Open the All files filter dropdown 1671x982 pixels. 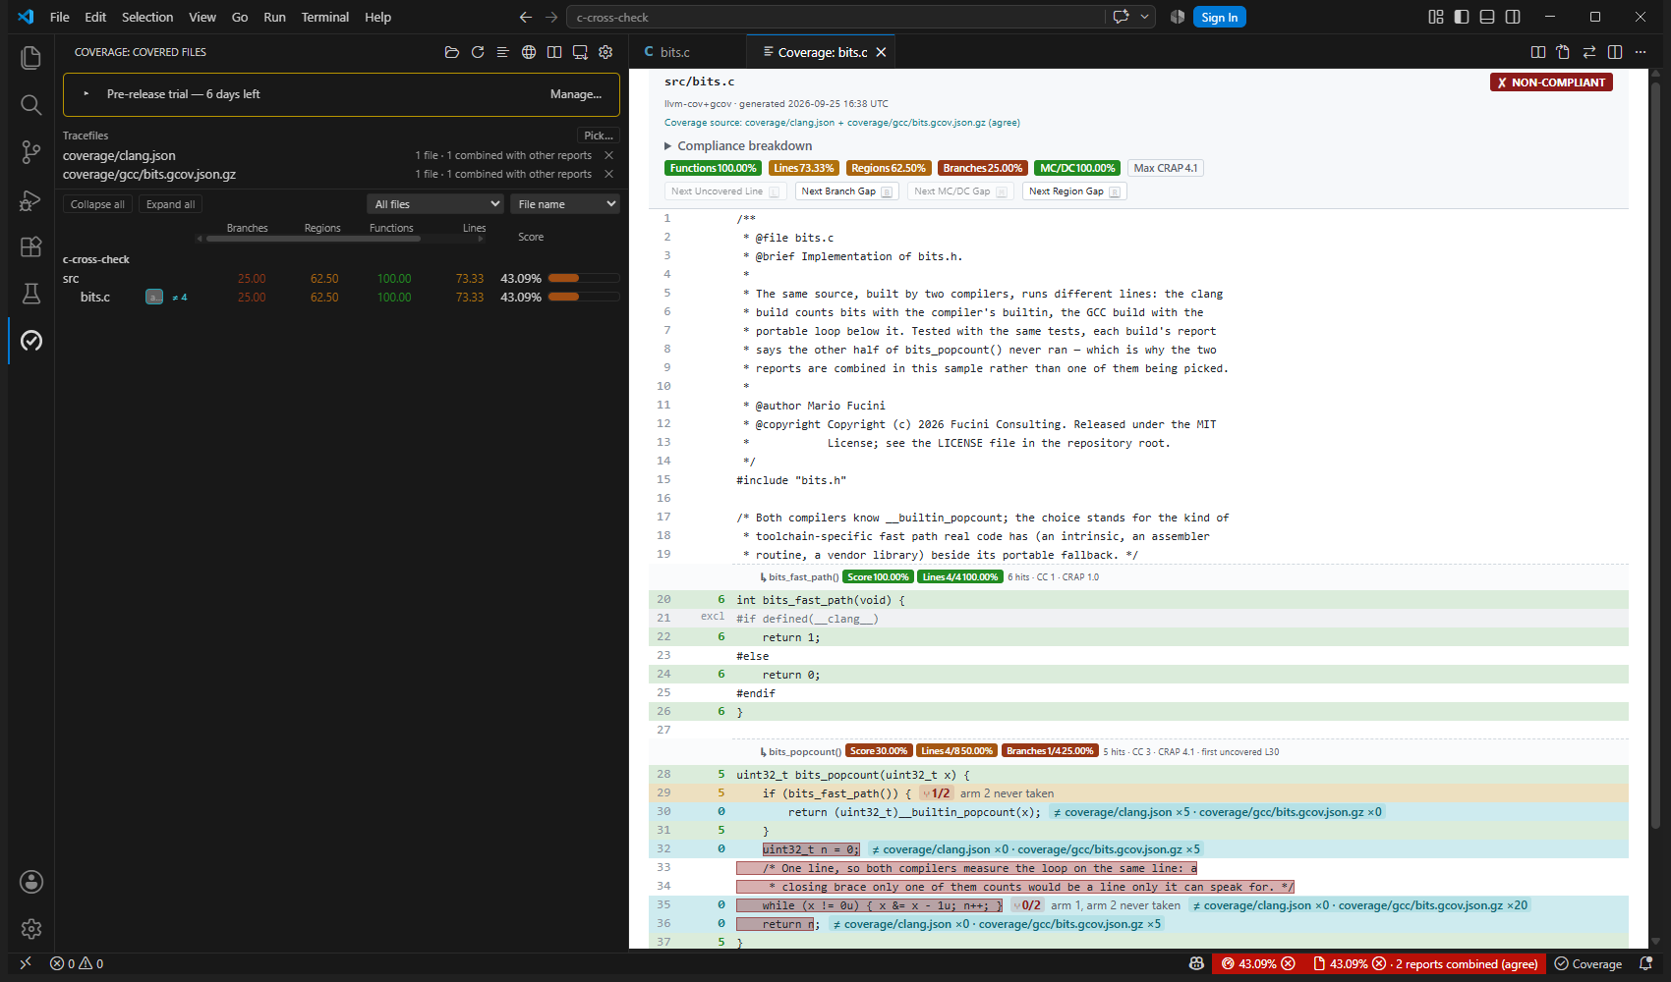click(x=435, y=204)
